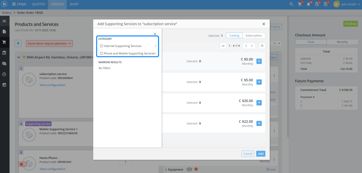Open options menu for Mobile Supporting Service item
The image size is (362, 173).
(x=274, y=131)
